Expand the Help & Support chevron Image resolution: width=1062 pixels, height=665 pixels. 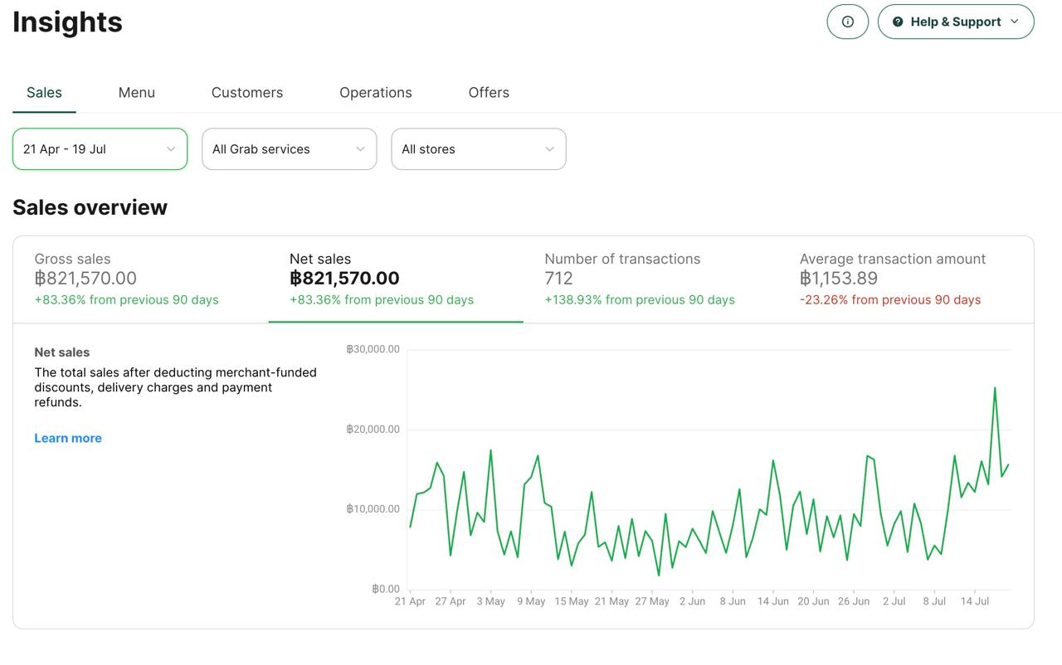1014,22
